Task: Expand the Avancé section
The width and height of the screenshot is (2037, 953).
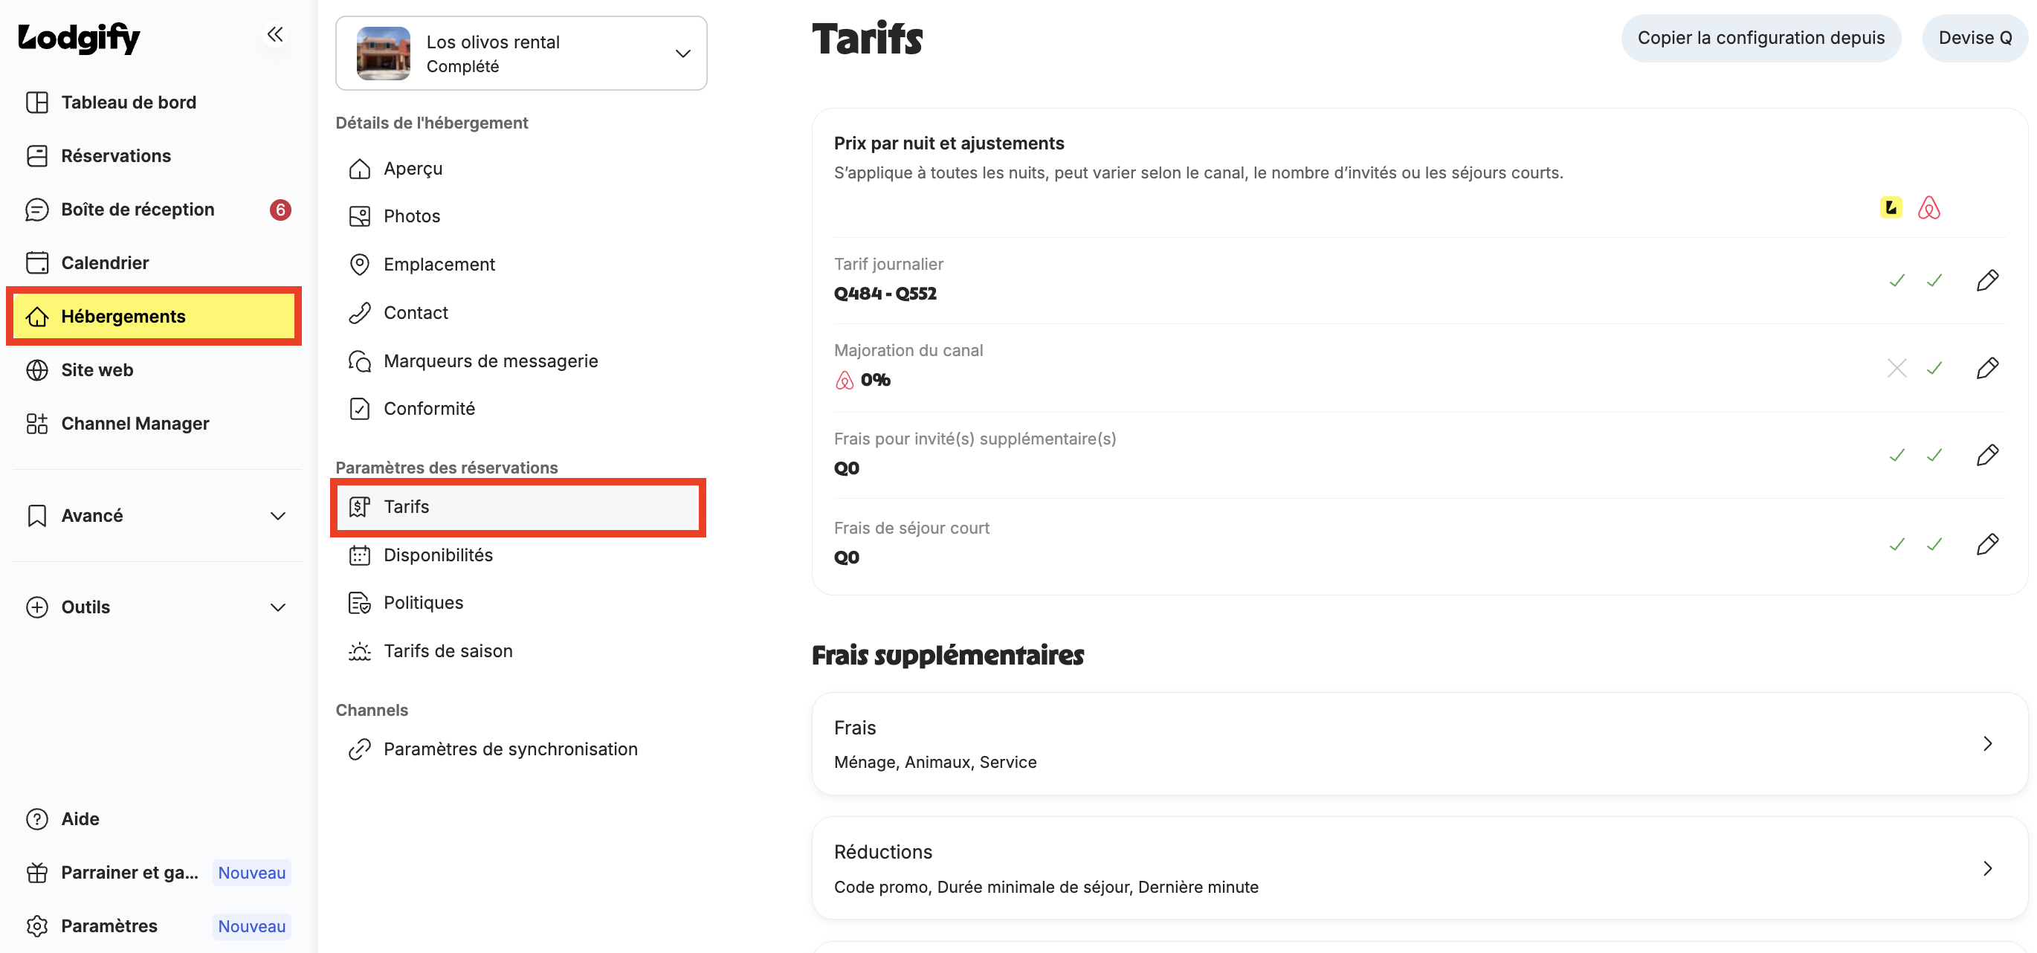Action: tap(156, 516)
